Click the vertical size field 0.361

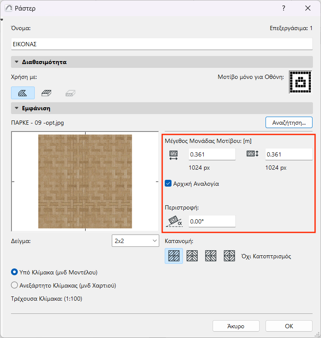(x=289, y=154)
